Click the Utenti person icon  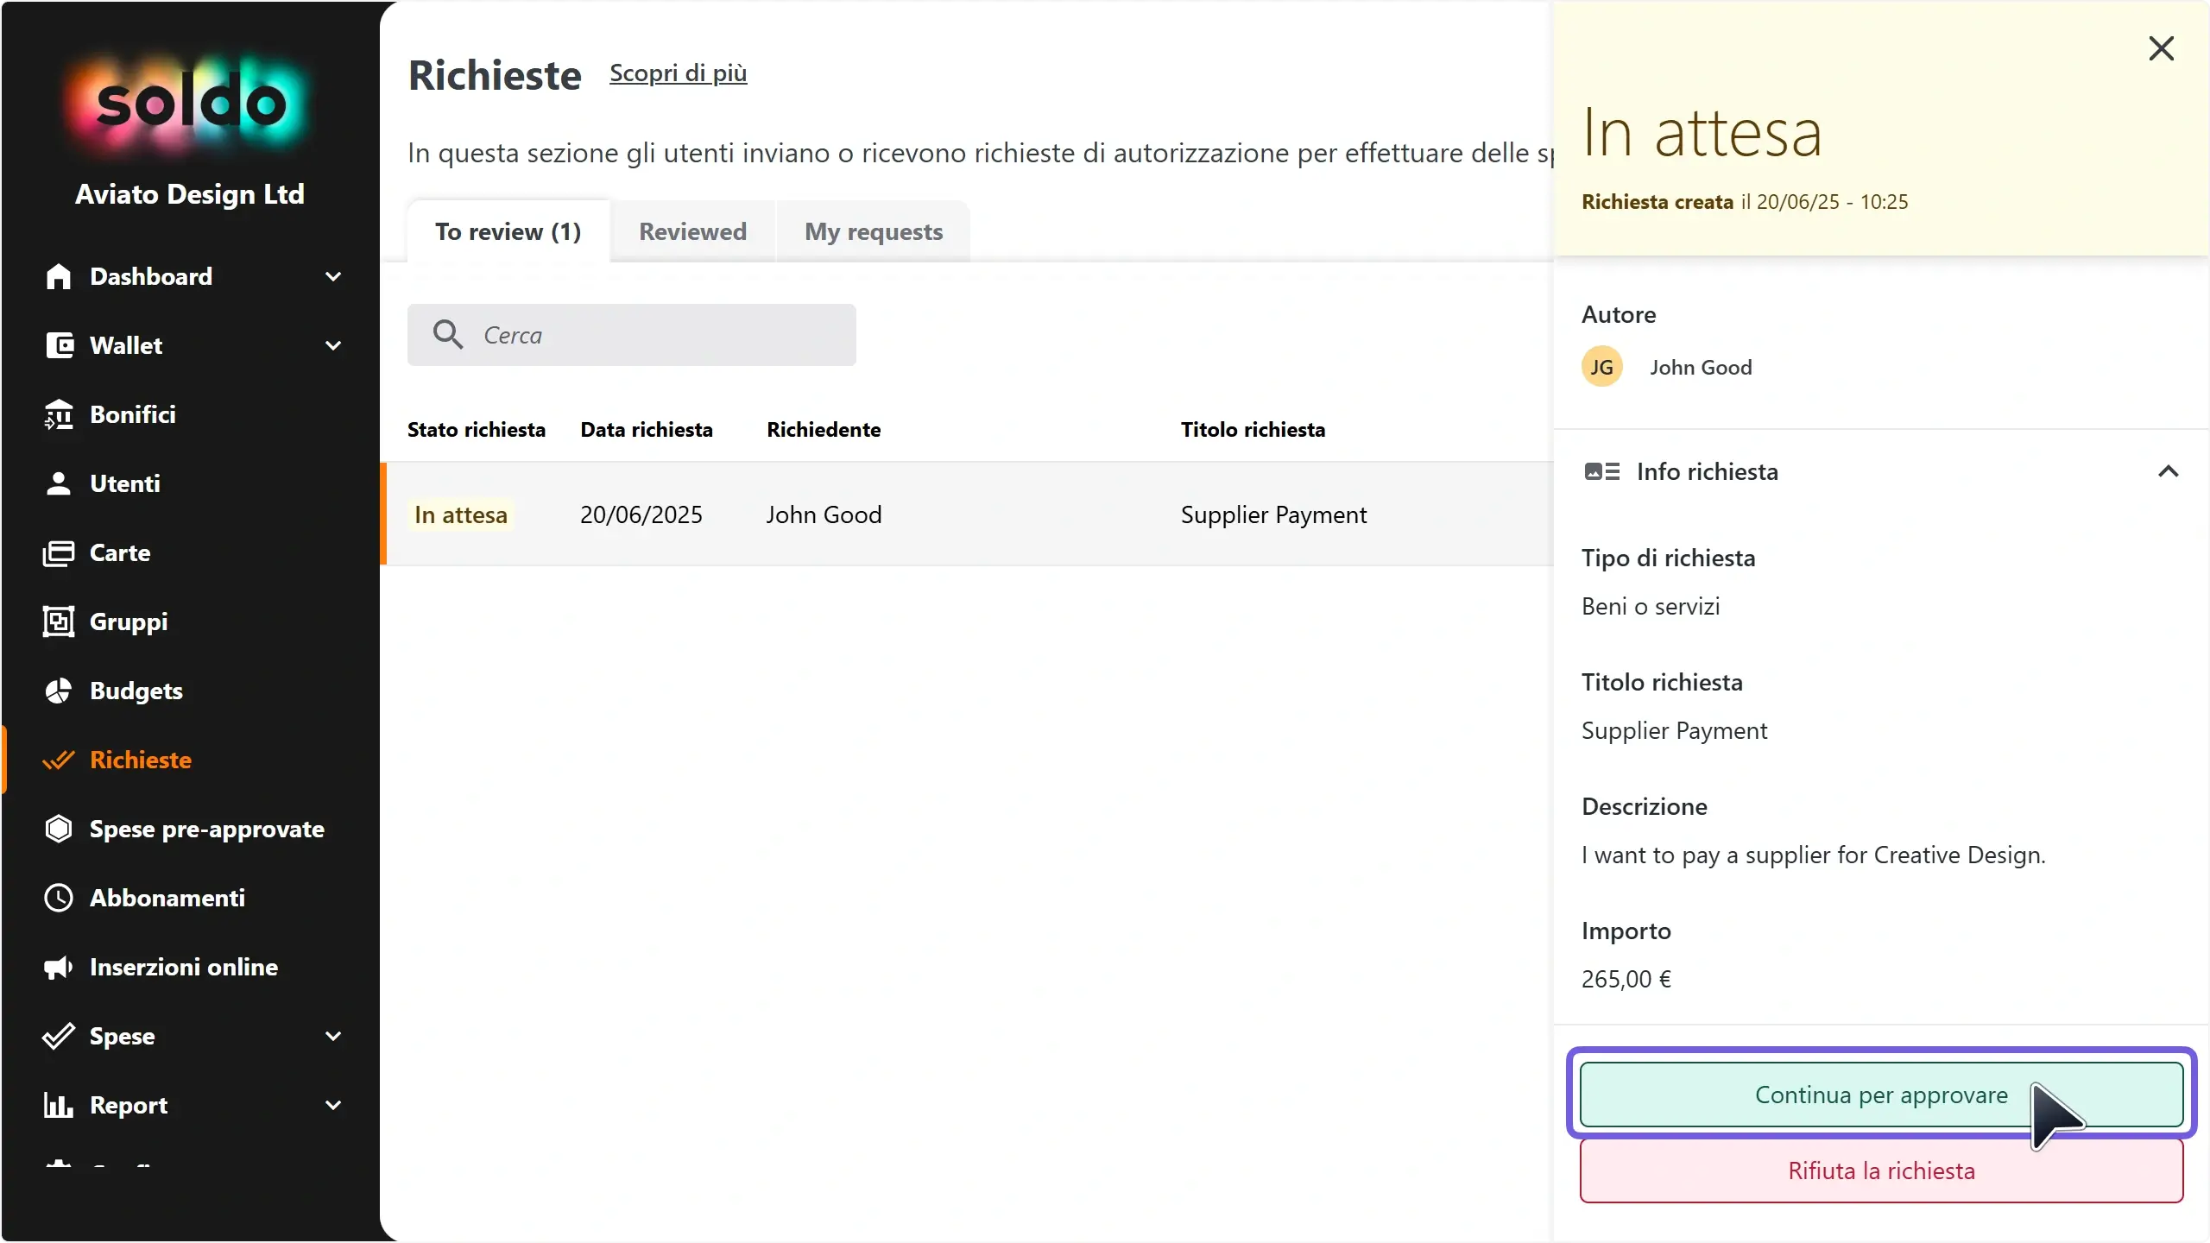pos(58,483)
